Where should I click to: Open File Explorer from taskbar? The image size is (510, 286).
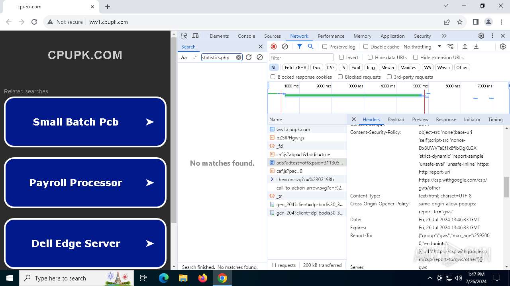click(183, 278)
